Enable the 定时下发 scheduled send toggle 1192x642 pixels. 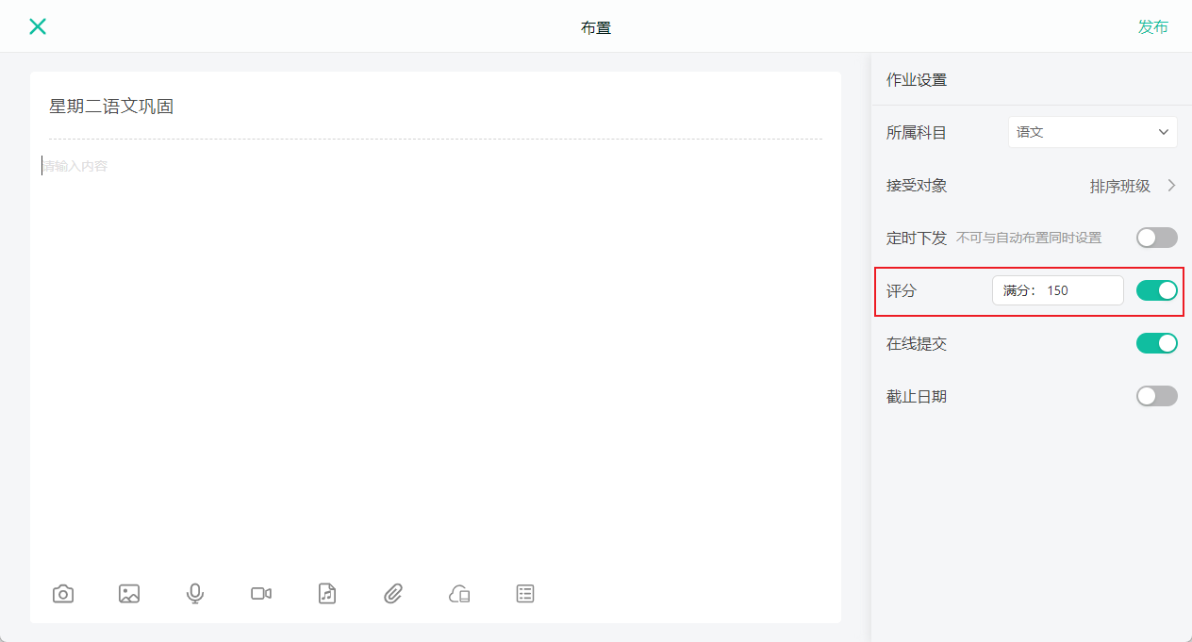pos(1157,238)
